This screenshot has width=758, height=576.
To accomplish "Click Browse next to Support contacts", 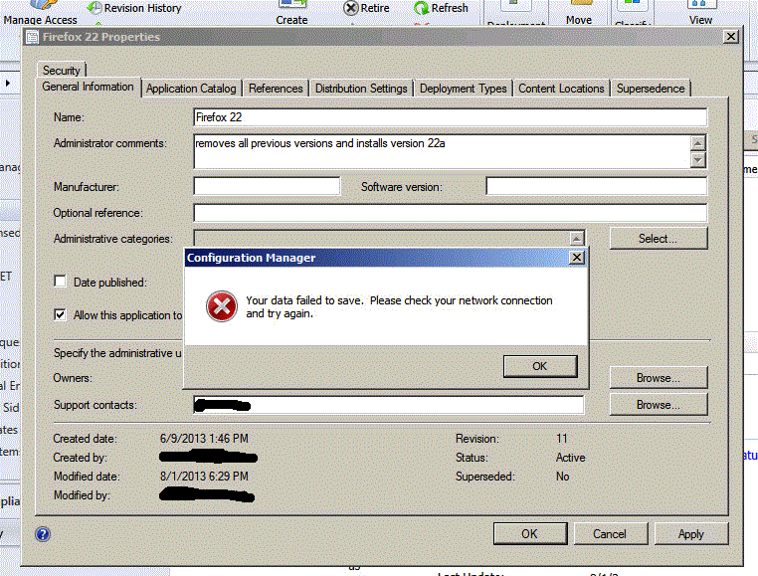I will point(659,404).
